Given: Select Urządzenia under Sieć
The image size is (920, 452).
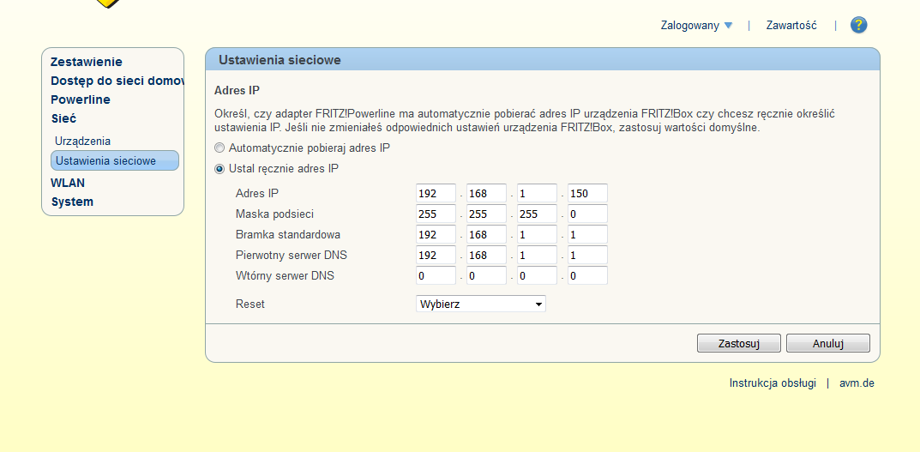Looking at the screenshot, I should (82, 141).
